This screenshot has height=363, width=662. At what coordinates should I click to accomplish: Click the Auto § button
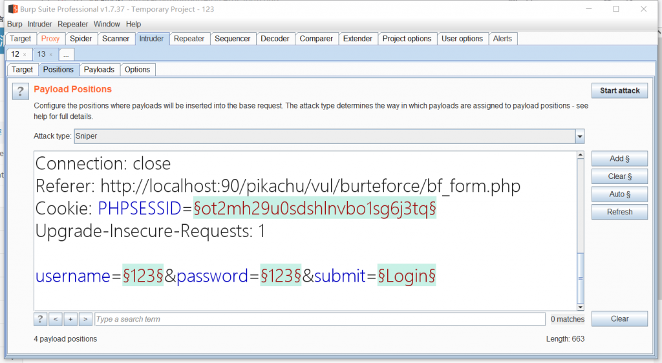coord(619,194)
